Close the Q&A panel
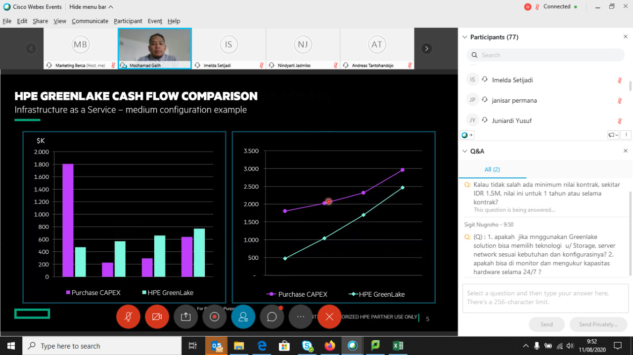 pyautogui.click(x=626, y=151)
